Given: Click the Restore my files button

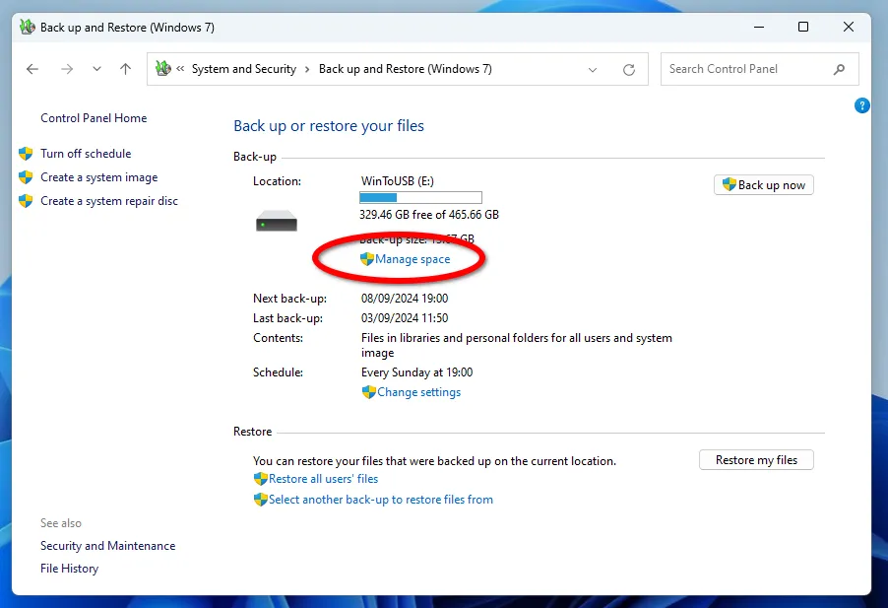Looking at the screenshot, I should point(756,460).
